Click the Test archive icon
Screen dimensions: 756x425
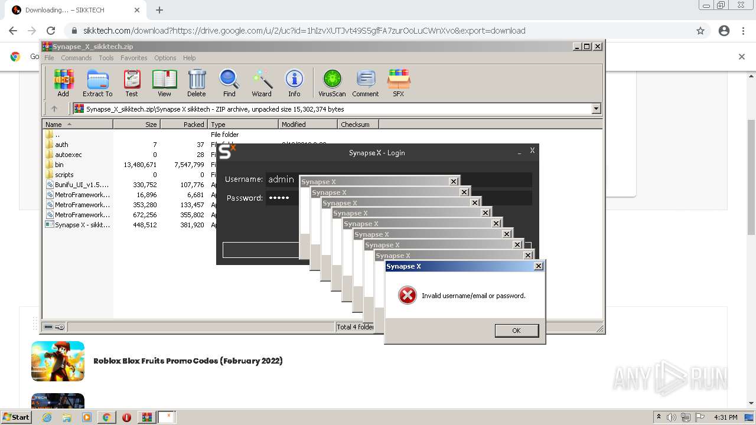(132, 83)
